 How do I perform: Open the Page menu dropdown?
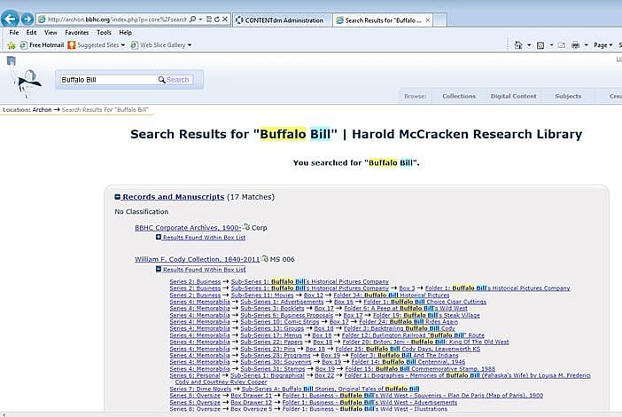click(603, 45)
